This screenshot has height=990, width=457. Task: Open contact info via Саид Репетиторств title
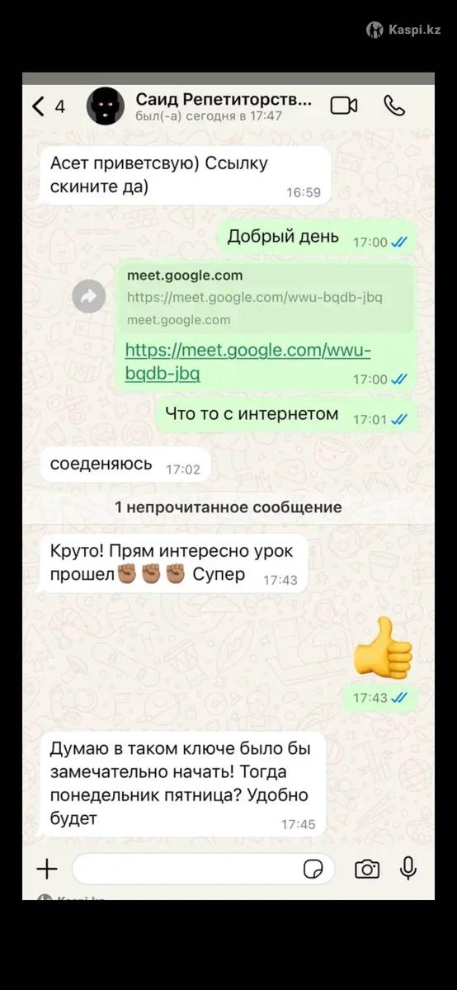(224, 101)
